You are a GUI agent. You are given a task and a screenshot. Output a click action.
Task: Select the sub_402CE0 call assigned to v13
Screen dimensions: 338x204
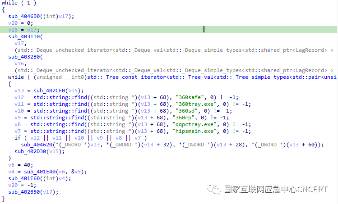pos(49,91)
